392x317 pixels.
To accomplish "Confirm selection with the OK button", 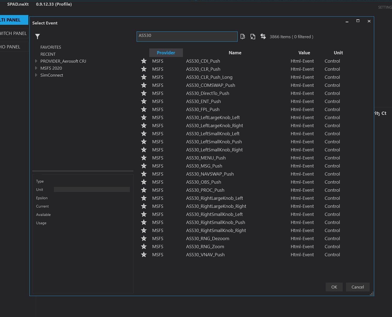I will pyautogui.click(x=334, y=287).
